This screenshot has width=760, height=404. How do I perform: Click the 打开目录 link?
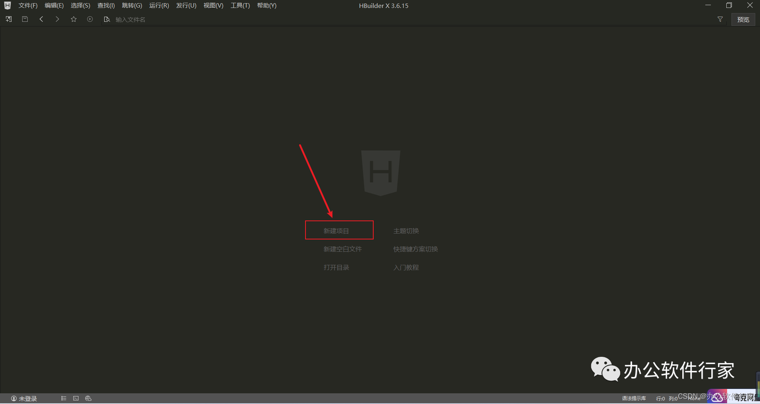tap(336, 267)
